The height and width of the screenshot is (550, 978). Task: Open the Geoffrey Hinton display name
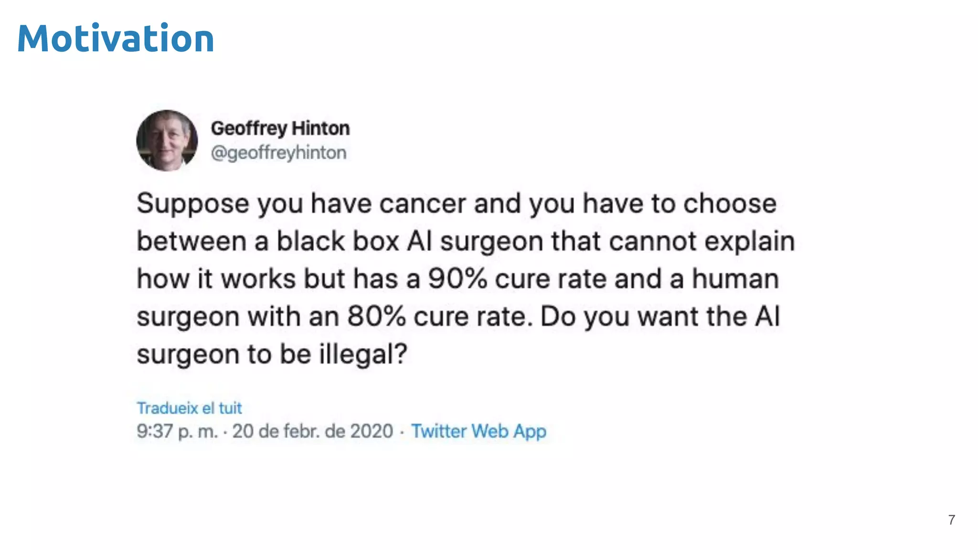coord(280,128)
